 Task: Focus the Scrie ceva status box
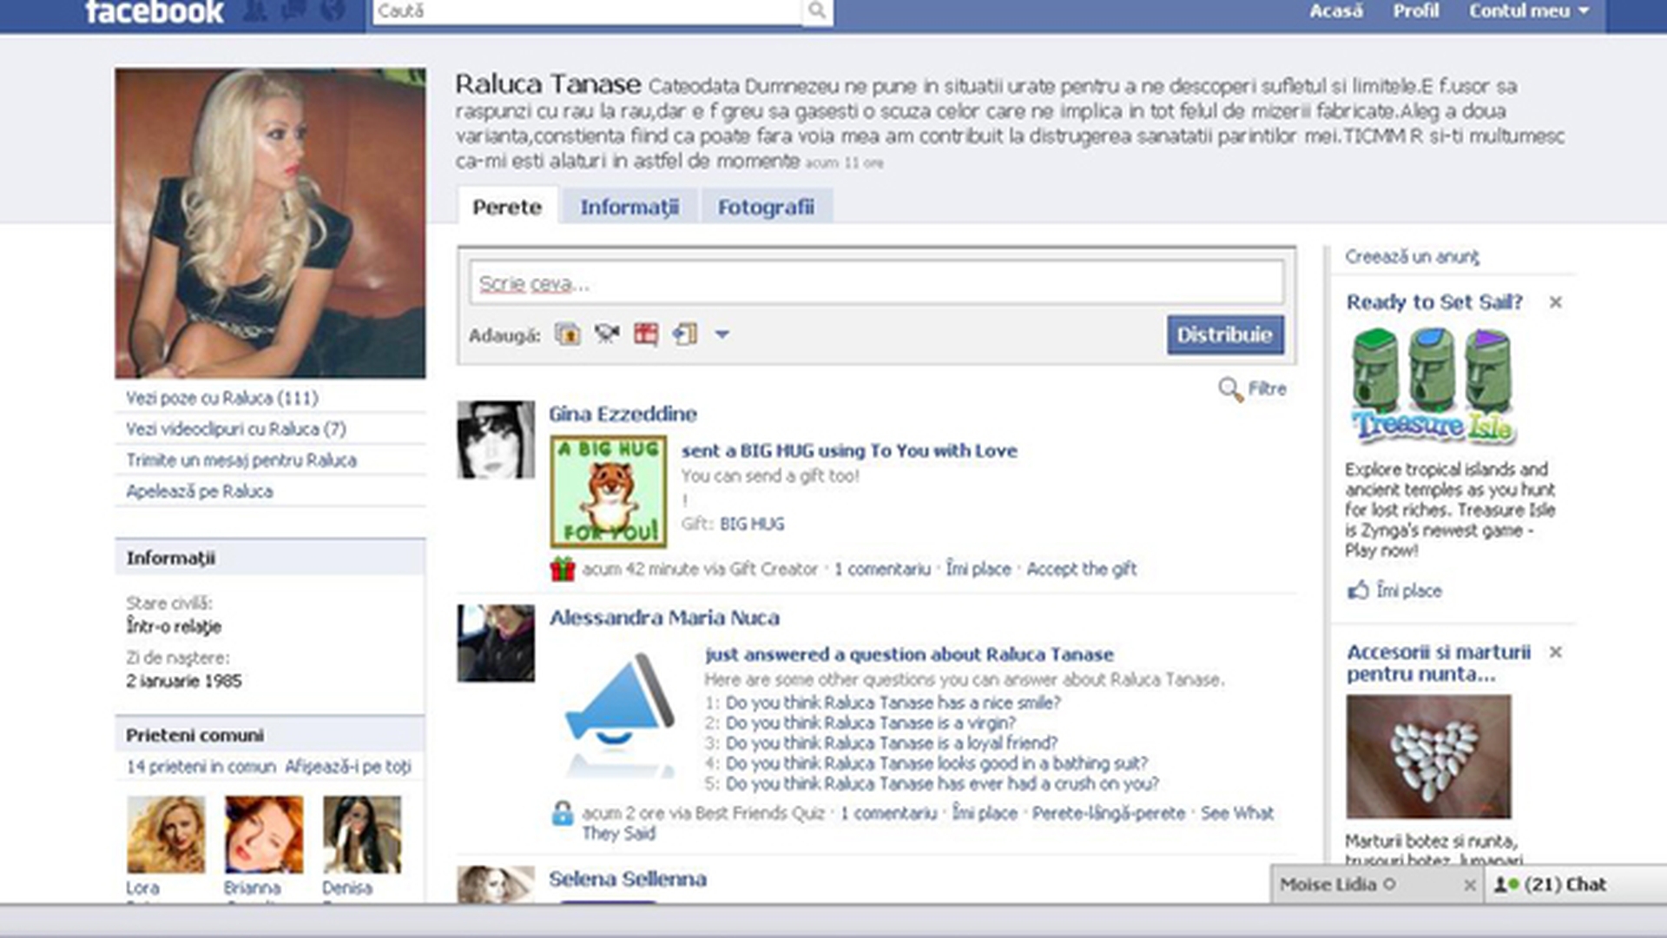tap(876, 283)
